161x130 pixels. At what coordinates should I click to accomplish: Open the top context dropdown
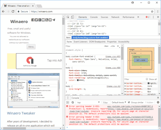click(88, 102)
